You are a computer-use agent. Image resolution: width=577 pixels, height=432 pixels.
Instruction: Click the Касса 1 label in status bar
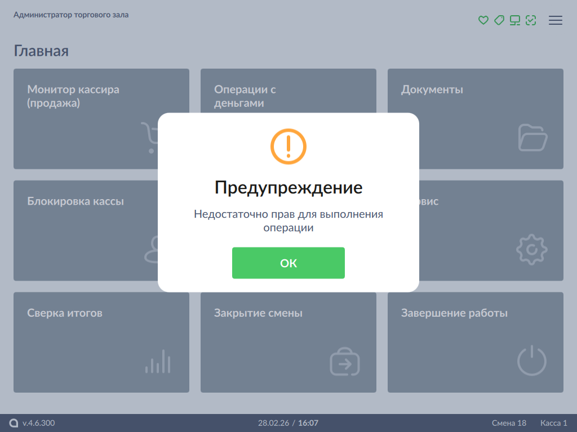[553, 423]
